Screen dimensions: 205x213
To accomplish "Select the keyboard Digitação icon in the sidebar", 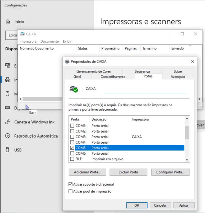I will 7,108.
